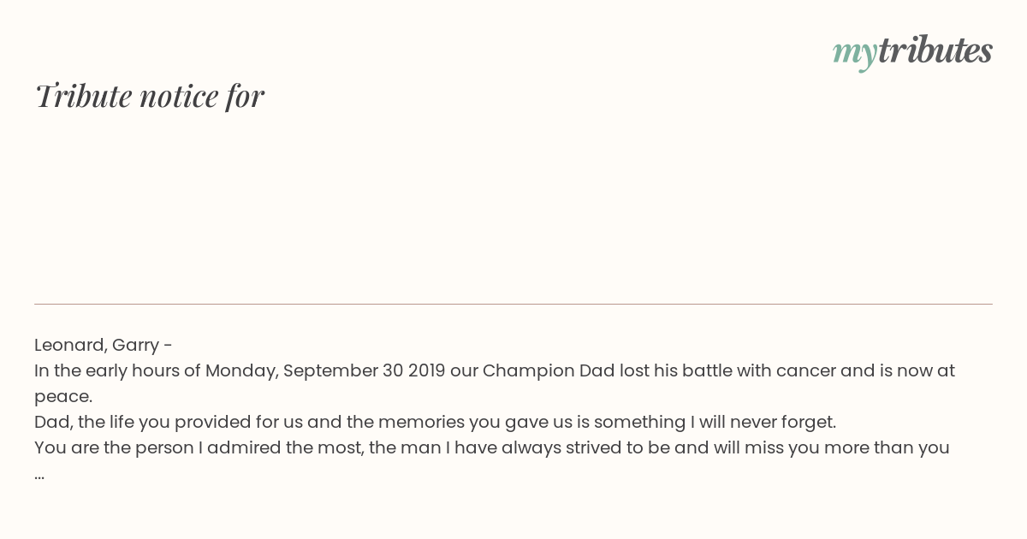Click the word "Tribute" in the heading
Viewport: 1027px width, 539px height.
tap(83, 96)
